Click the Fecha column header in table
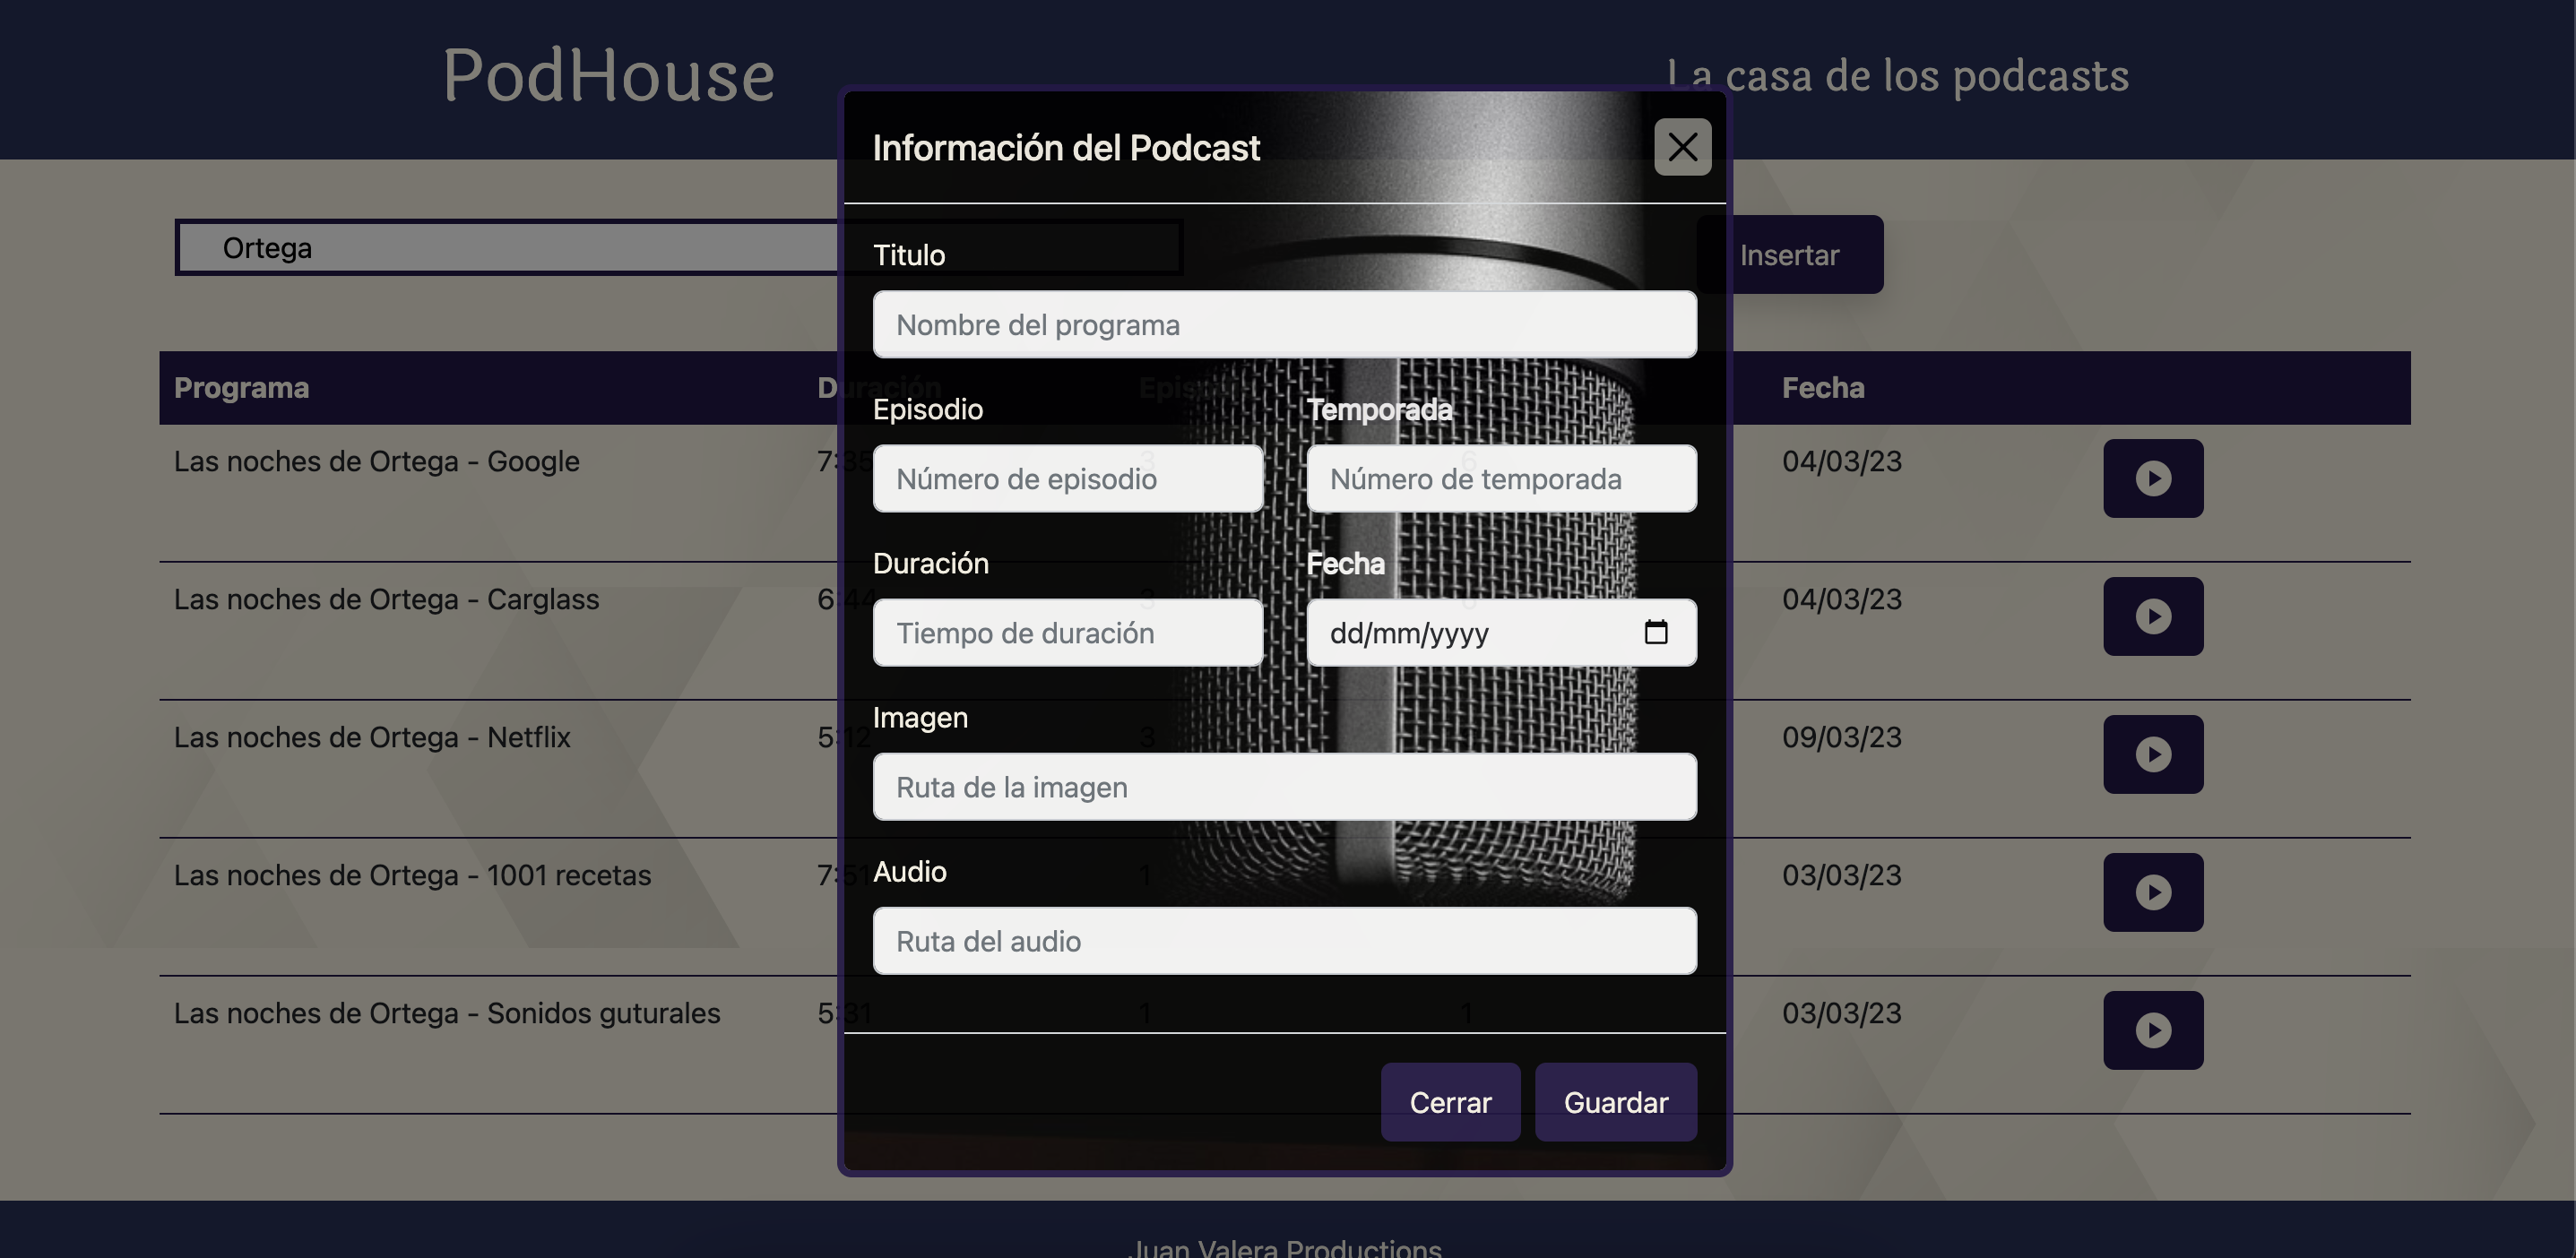The height and width of the screenshot is (1258, 2576). [1823, 388]
